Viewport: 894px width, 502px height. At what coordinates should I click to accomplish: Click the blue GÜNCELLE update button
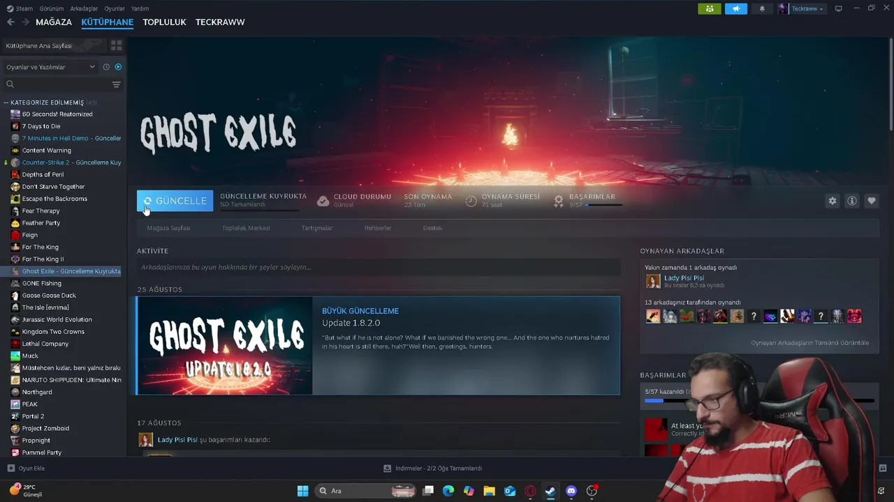(175, 201)
